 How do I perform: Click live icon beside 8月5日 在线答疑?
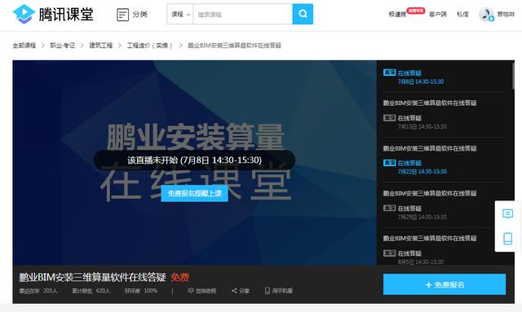pyautogui.click(x=389, y=253)
